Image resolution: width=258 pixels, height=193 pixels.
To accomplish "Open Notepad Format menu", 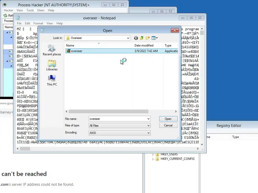I will [38, 23].
